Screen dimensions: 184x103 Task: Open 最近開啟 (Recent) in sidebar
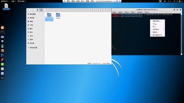pos(35,14)
